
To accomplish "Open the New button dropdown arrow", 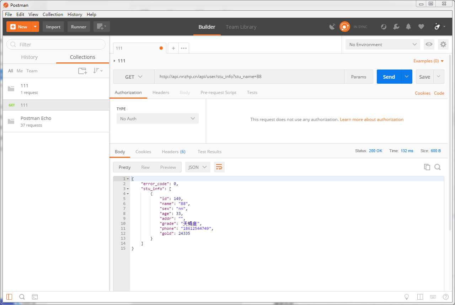I will tap(35, 27).
